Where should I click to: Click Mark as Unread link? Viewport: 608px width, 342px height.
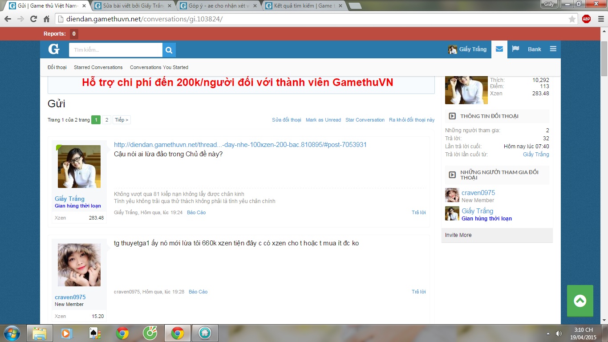pos(323,120)
